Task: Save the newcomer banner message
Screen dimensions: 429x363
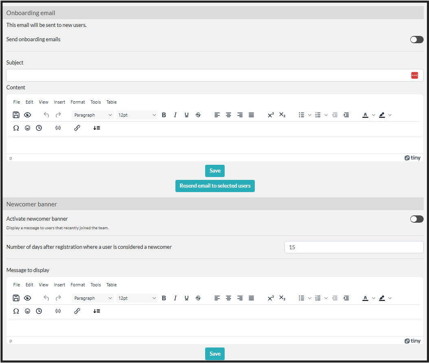Action: tap(215, 354)
